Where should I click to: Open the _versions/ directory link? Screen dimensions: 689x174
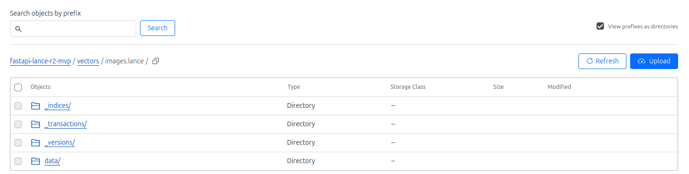pyautogui.click(x=60, y=142)
